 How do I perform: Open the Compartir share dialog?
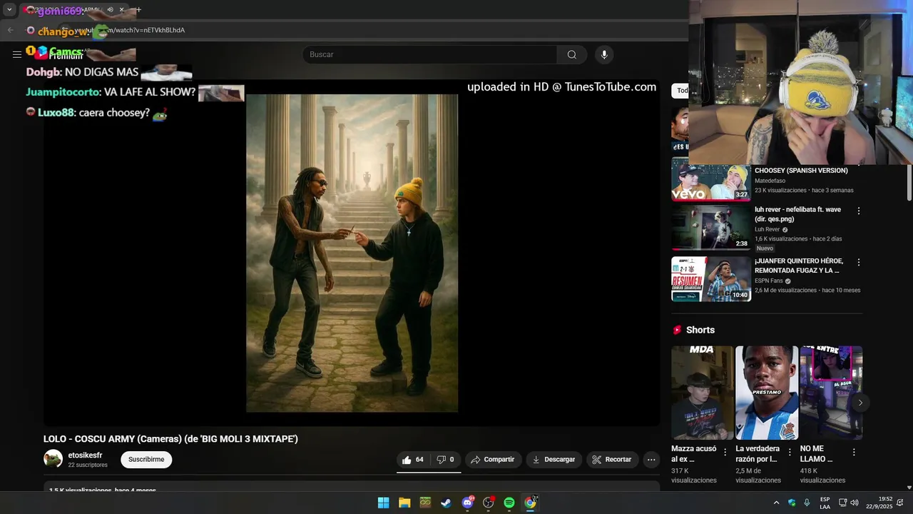pos(492,460)
